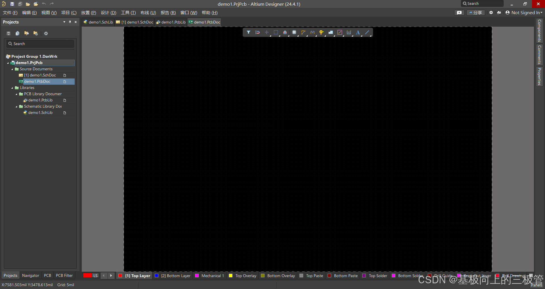This screenshot has height=289, width=545.
Task: Collapse the Source Documents folder
Action: coord(12,69)
